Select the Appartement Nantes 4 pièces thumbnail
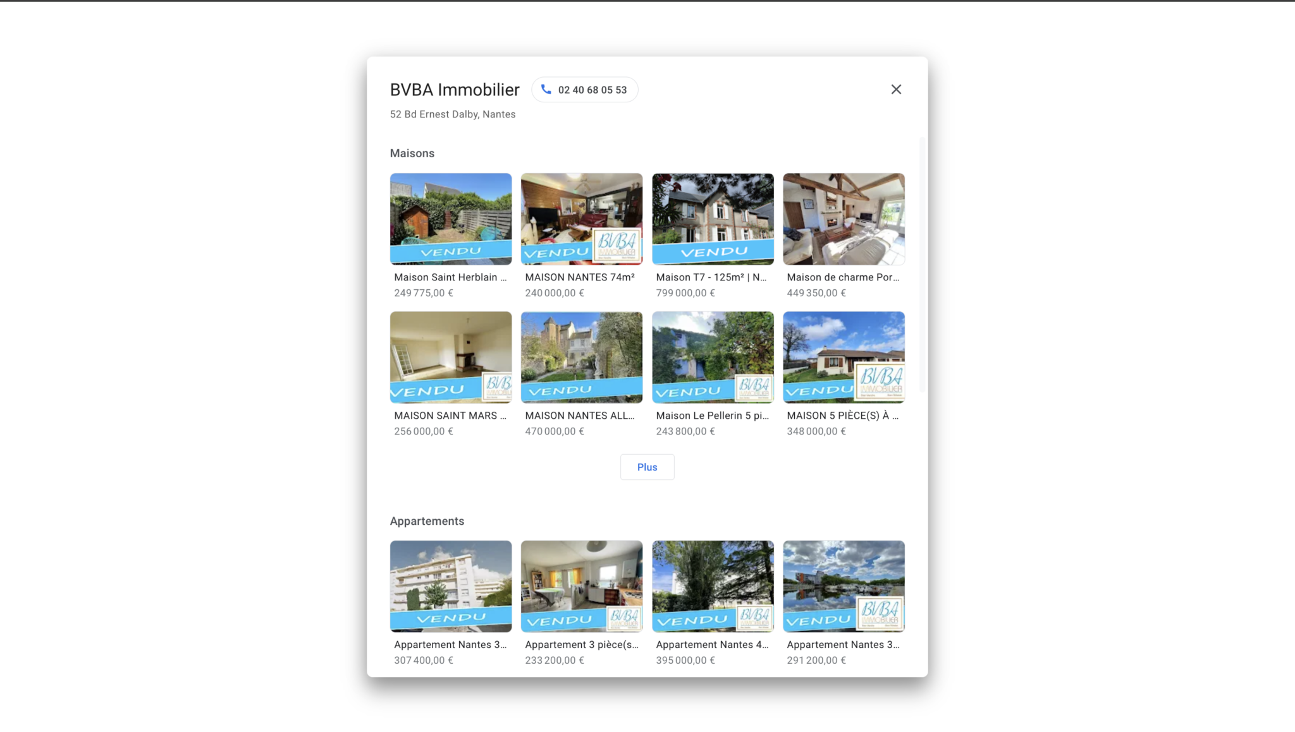Image resolution: width=1295 pixels, height=732 pixels. tap(713, 585)
